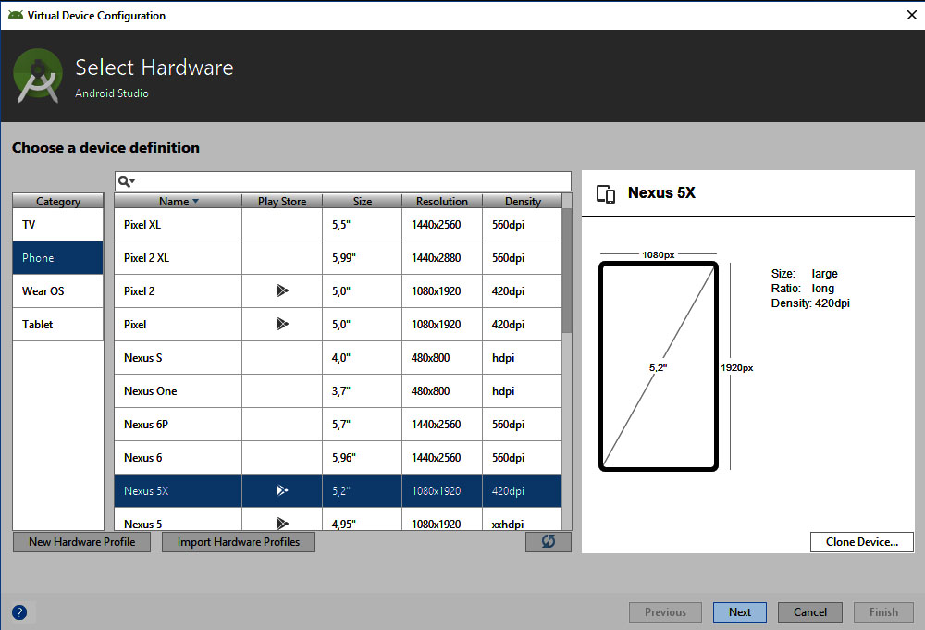
Task: Click the refresh device list icon
Action: point(548,542)
